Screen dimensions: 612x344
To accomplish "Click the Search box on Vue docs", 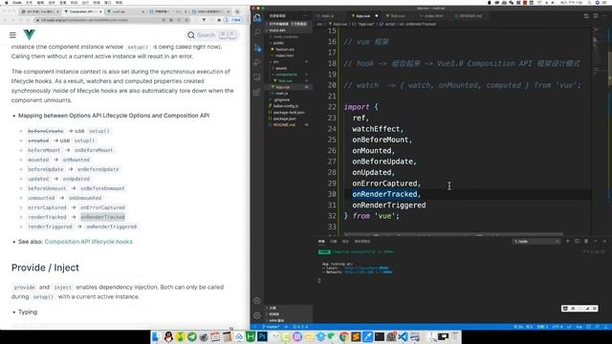I will [x=211, y=35].
